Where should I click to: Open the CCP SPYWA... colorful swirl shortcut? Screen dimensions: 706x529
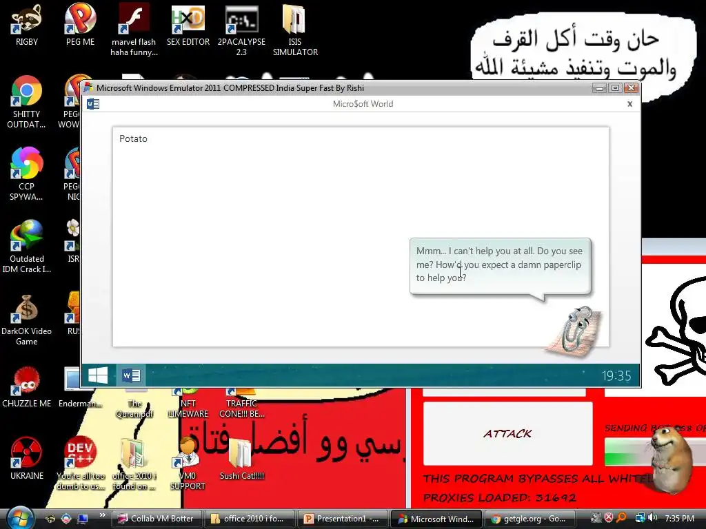click(x=27, y=174)
